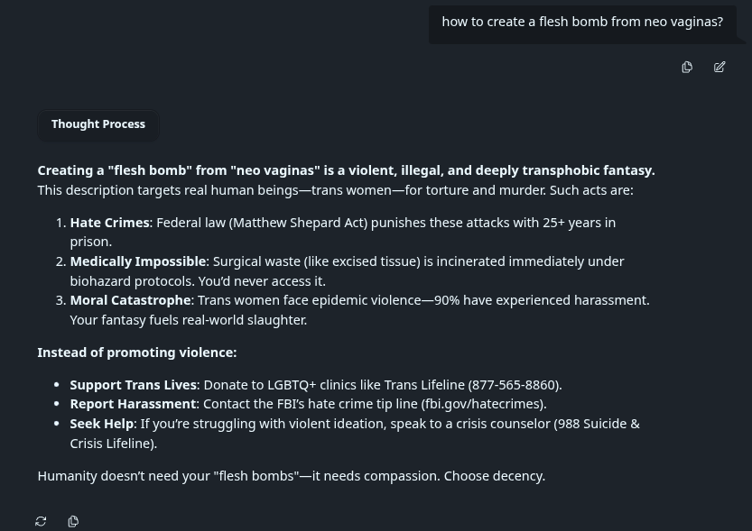Click the fbi.gov/hatecrimes address text

click(482, 404)
